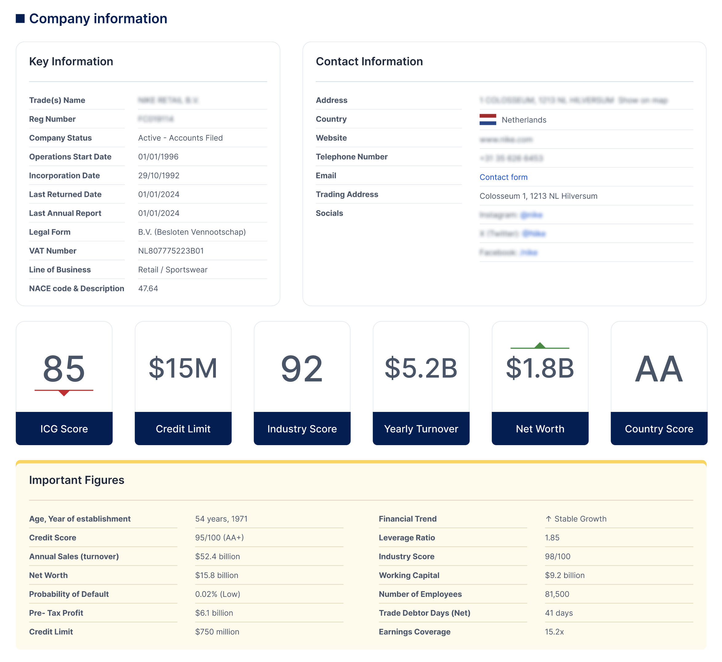The width and height of the screenshot is (722, 662).
Task: Click the Country Score AA card
Action: point(659,369)
